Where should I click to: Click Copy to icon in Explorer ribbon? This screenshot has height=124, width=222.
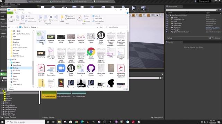pos(45,19)
